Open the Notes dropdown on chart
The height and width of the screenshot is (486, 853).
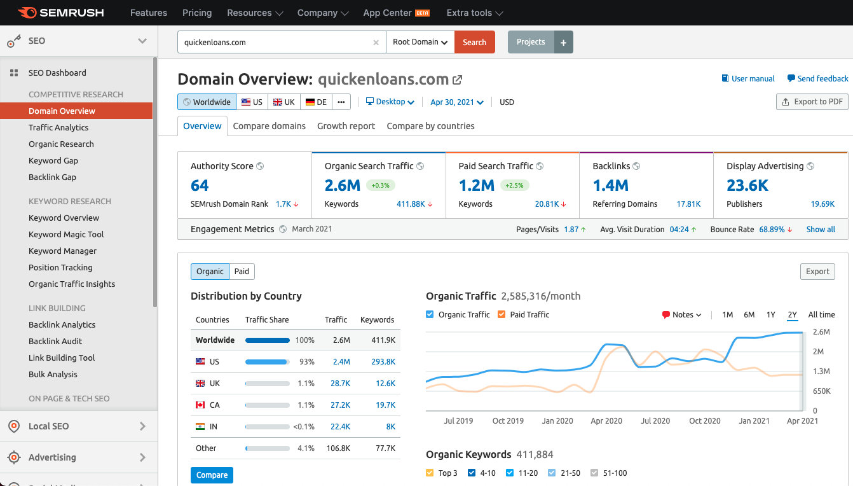[x=681, y=315]
